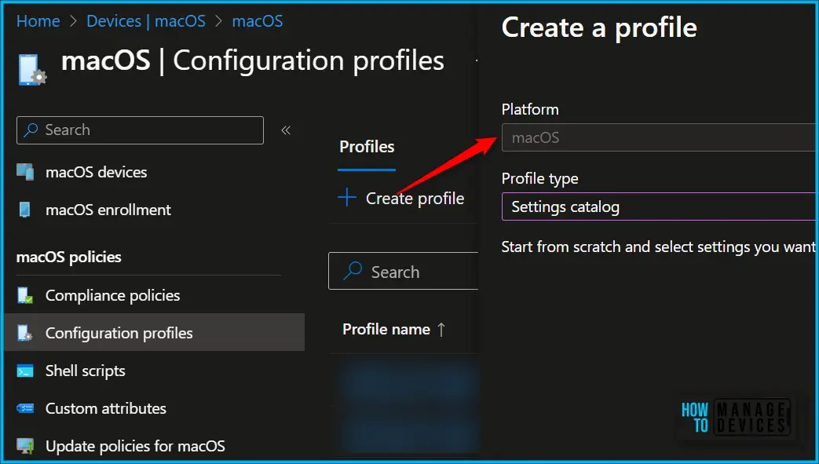The width and height of the screenshot is (819, 464).
Task: Open Custom attributes
Action: (x=105, y=408)
